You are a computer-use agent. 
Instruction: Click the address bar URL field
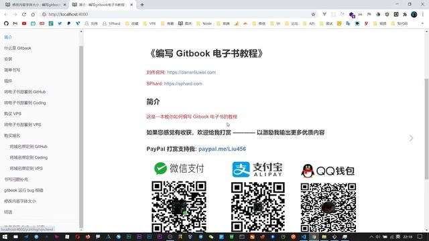[178, 15]
